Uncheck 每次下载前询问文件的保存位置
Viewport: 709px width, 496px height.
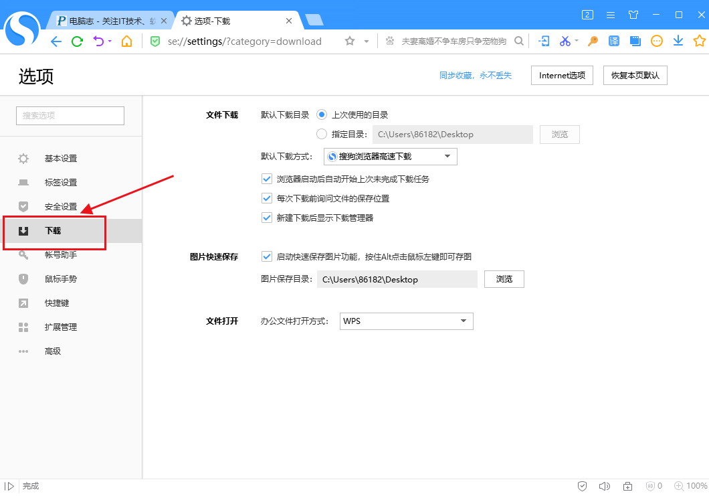pos(266,198)
